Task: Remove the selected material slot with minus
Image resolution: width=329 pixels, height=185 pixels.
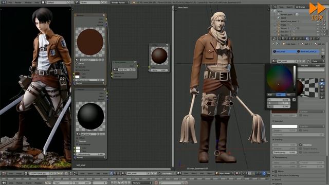Action: [323, 53]
